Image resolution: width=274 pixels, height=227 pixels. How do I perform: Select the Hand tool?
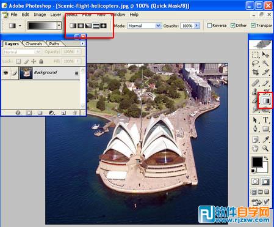click(255, 148)
